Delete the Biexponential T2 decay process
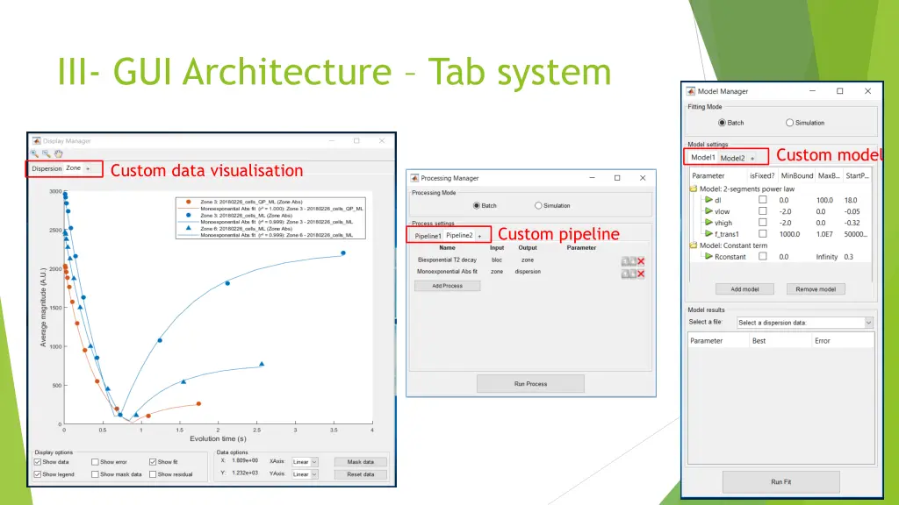899x505 pixels. pyautogui.click(x=641, y=261)
